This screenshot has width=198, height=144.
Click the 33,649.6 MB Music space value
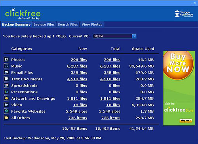coord(141,66)
